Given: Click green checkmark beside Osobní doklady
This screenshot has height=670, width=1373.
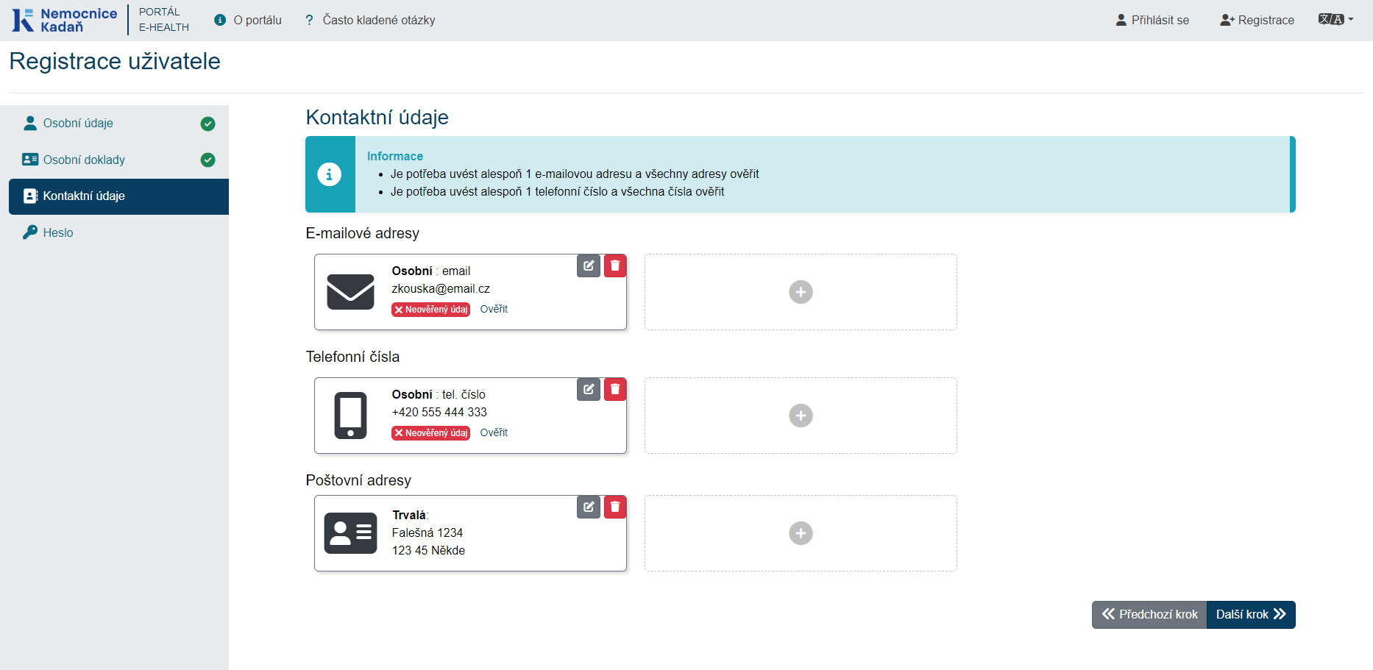Looking at the screenshot, I should [x=208, y=160].
